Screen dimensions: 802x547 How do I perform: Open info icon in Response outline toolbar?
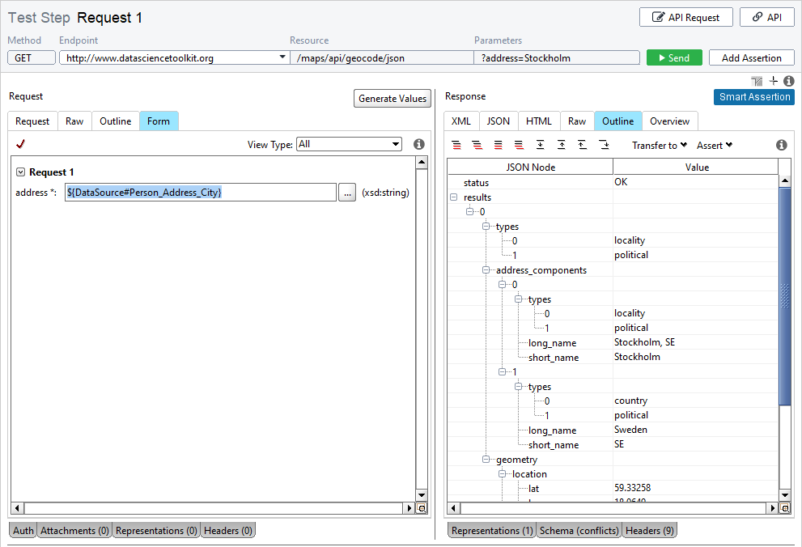781,145
